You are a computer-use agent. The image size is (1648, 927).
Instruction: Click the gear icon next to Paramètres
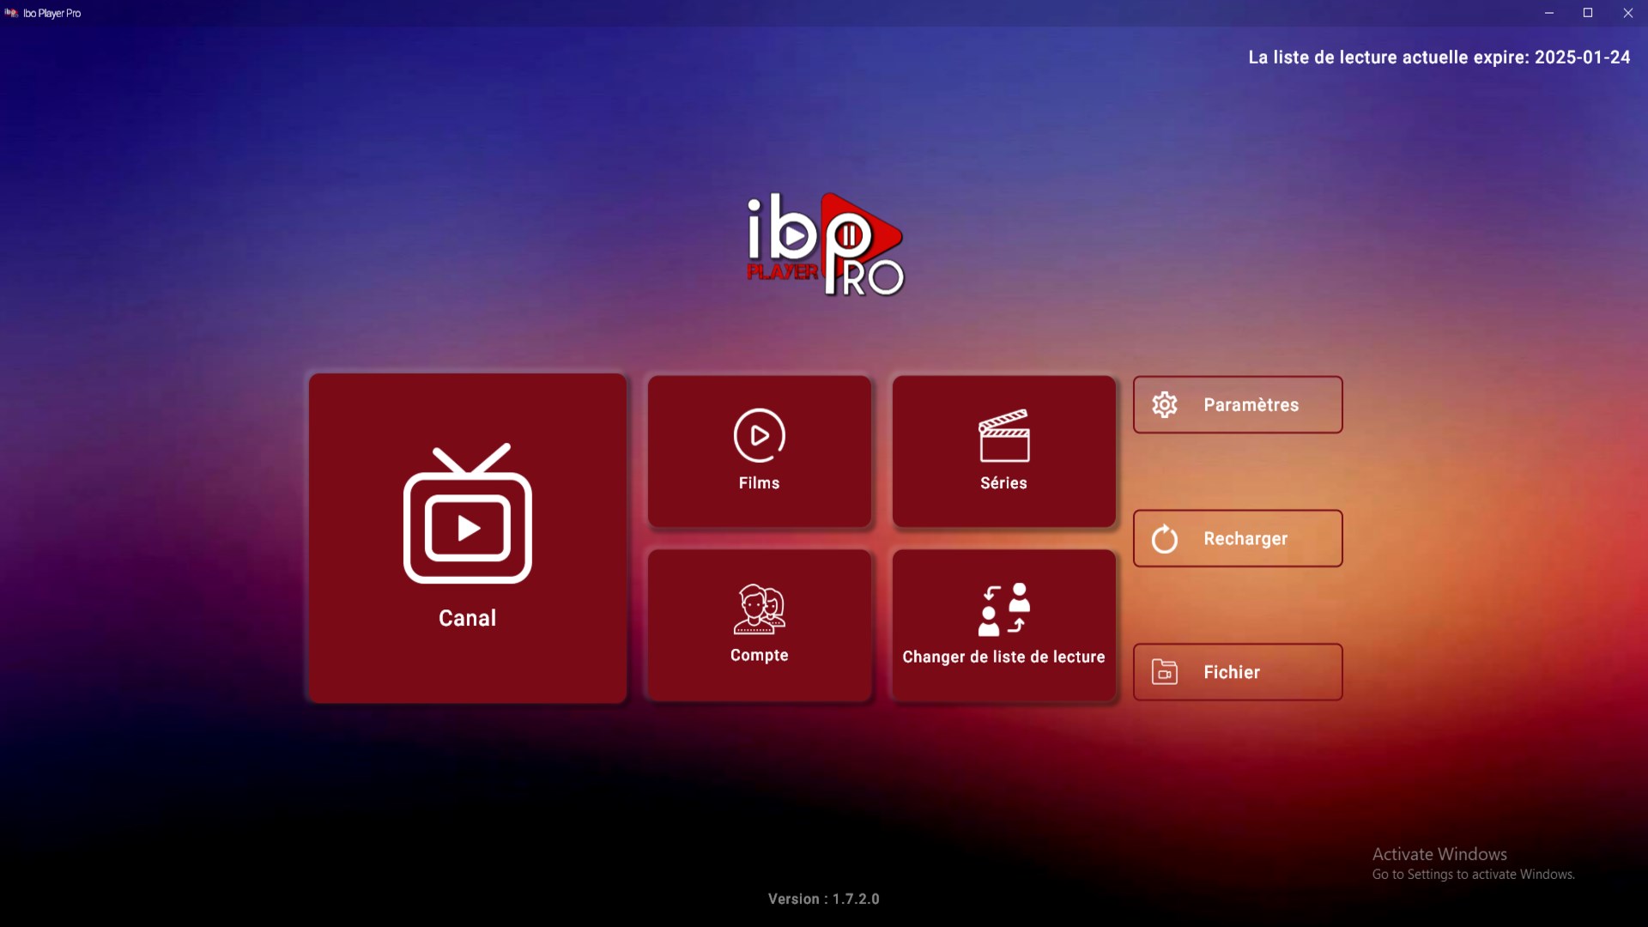coord(1165,404)
